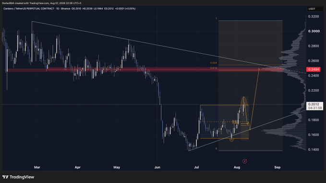Click the Jul label on time axis
Screen dimensions: 326x183
point(196,167)
